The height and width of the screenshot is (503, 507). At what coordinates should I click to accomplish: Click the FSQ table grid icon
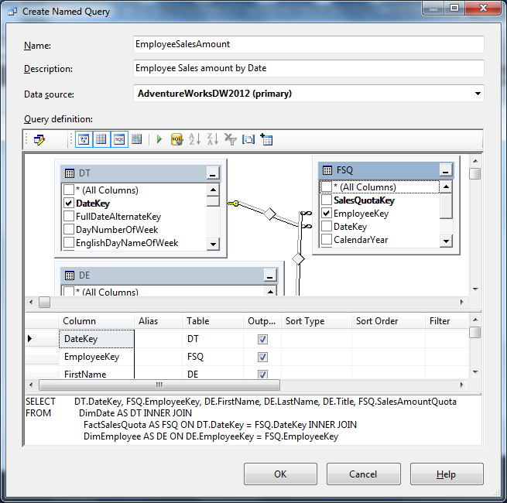click(327, 170)
